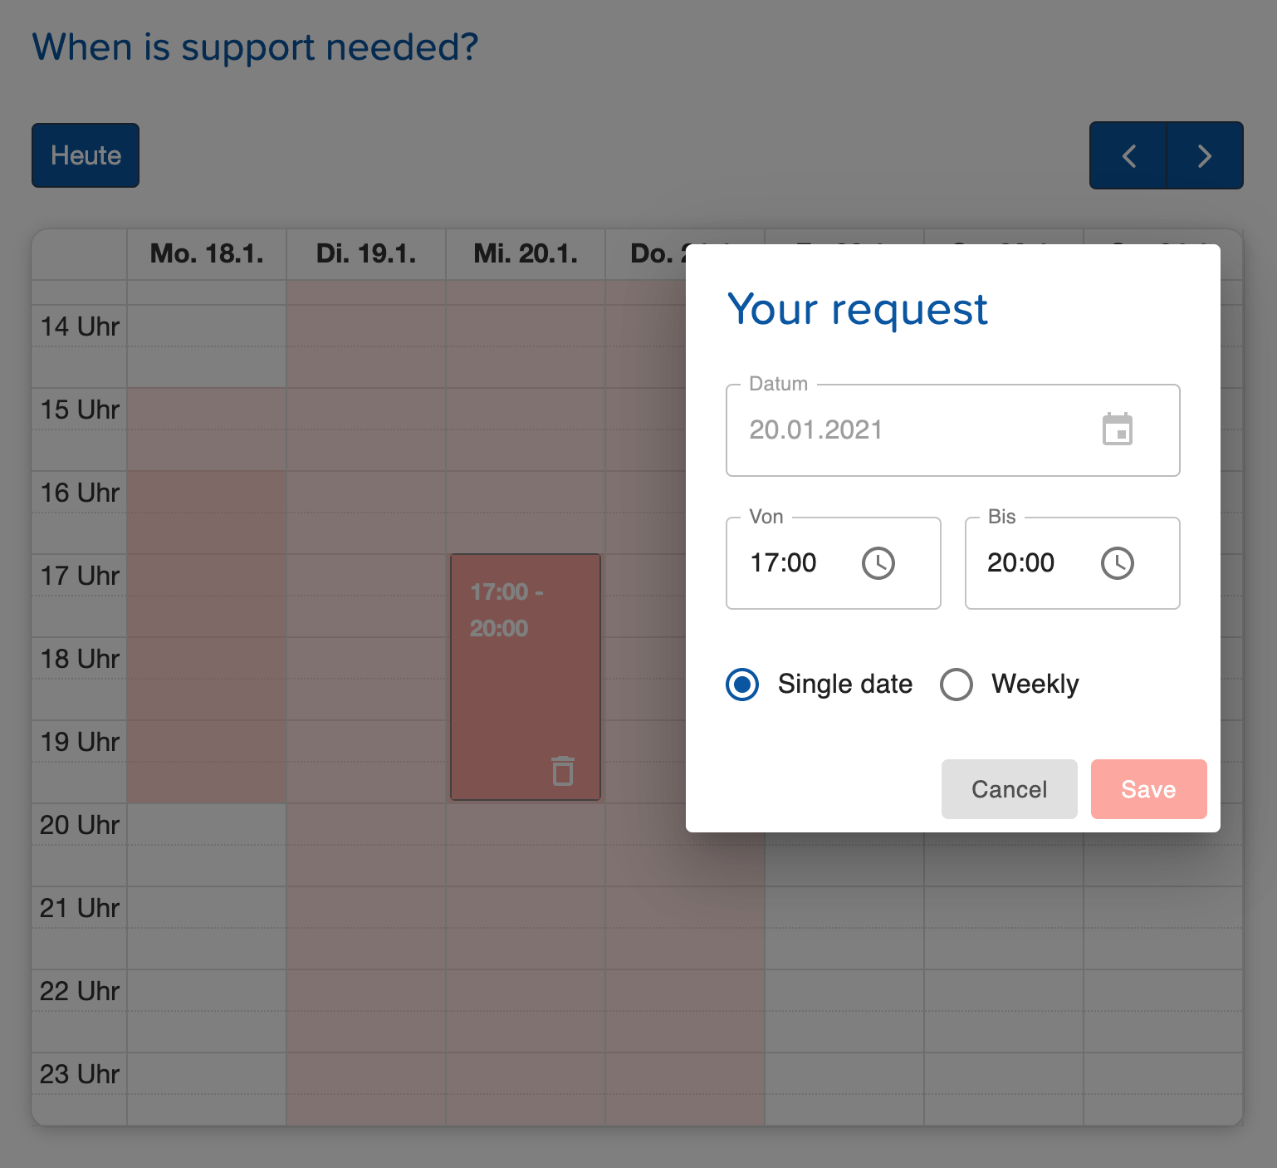Click the Mi. 20.1. column header
This screenshot has height=1168, width=1277.
(526, 254)
